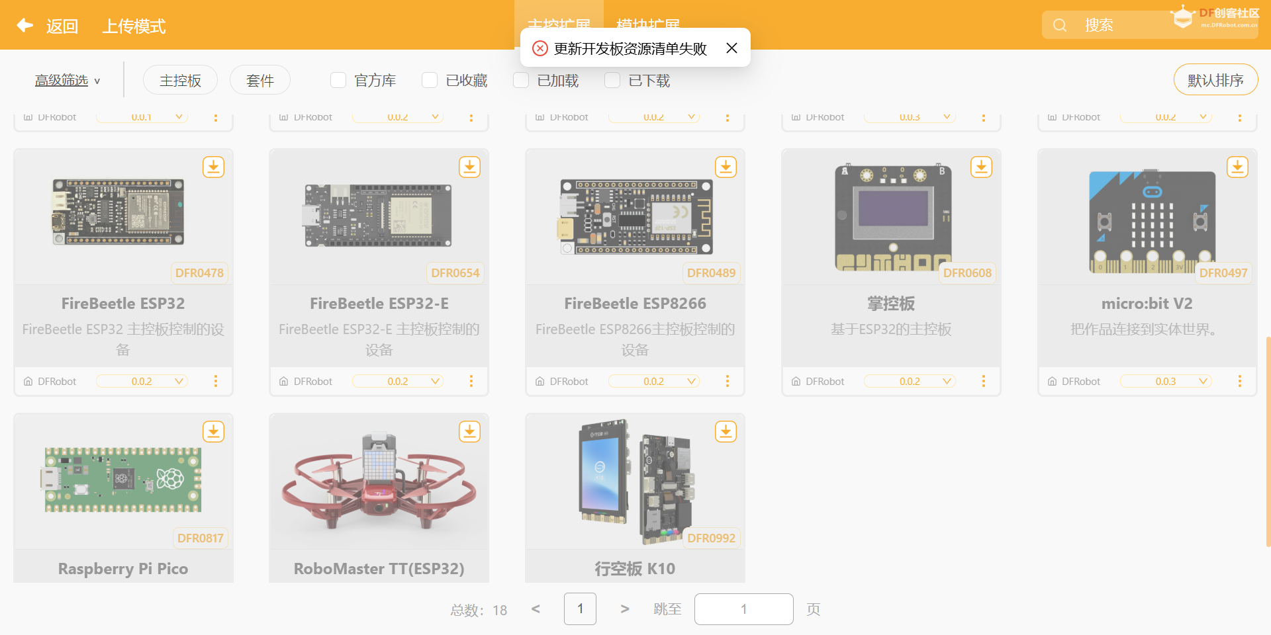Open the 掌控板 board thumbnail
This screenshot has width=1271, height=635.
pyautogui.click(x=893, y=218)
